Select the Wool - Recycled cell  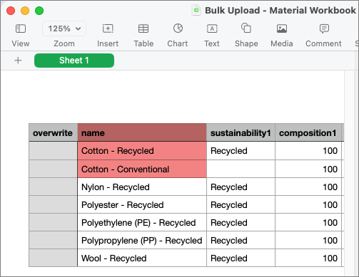[x=142, y=258]
